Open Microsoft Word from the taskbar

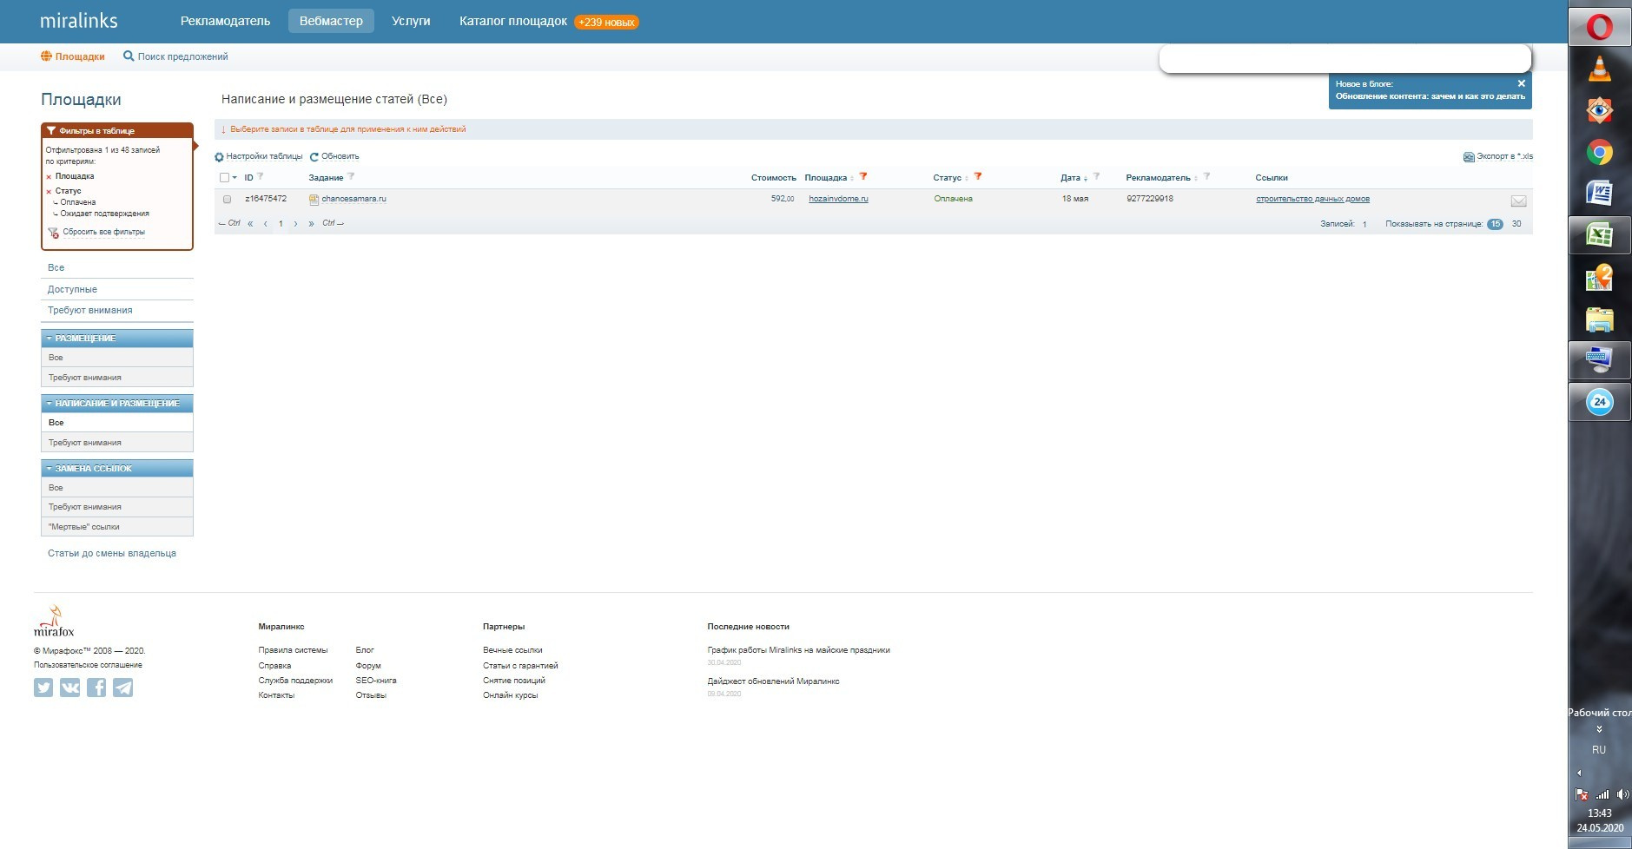[x=1599, y=192]
